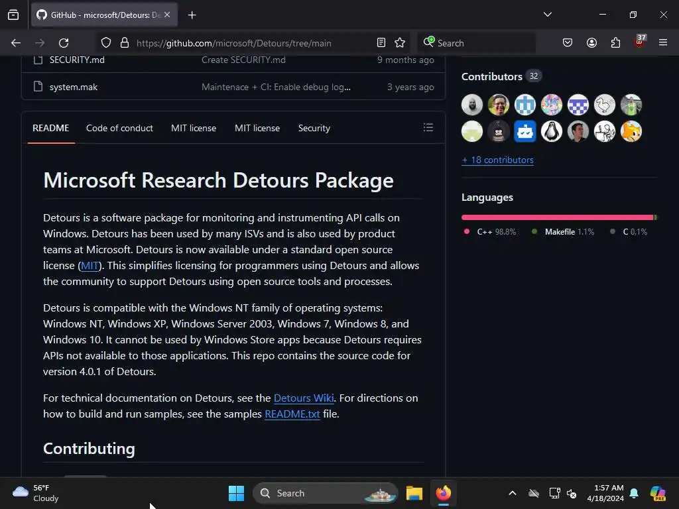Open the list all tabs chevron
679x509 pixels.
(547, 15)
